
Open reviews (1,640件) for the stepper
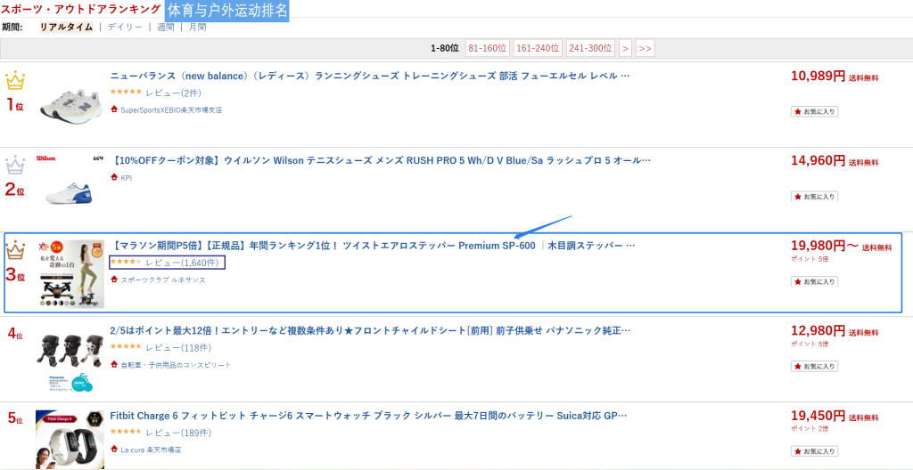point(181,263)
